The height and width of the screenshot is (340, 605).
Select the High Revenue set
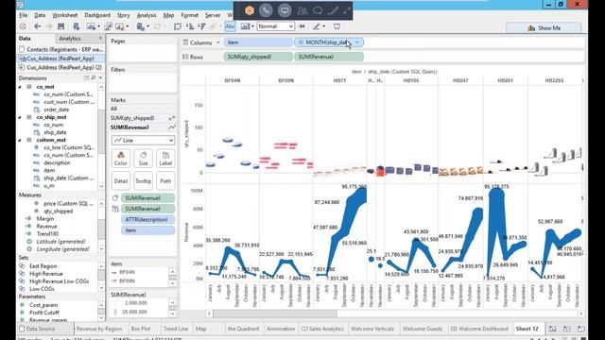[46, 274]
